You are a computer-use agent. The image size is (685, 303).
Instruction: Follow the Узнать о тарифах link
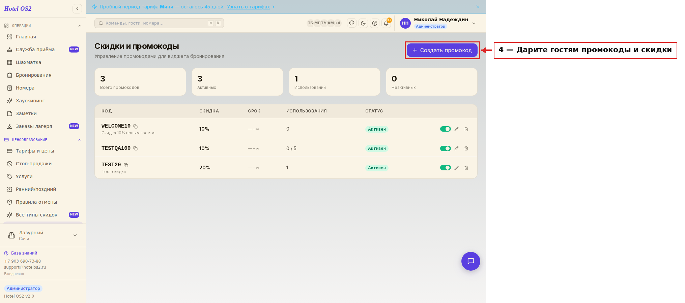[x=248, y=7]
